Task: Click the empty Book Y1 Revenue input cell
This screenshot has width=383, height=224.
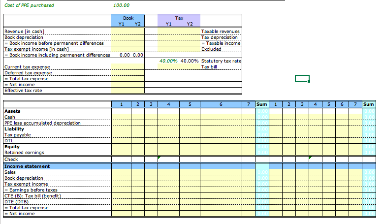Action: coord(121,32)
